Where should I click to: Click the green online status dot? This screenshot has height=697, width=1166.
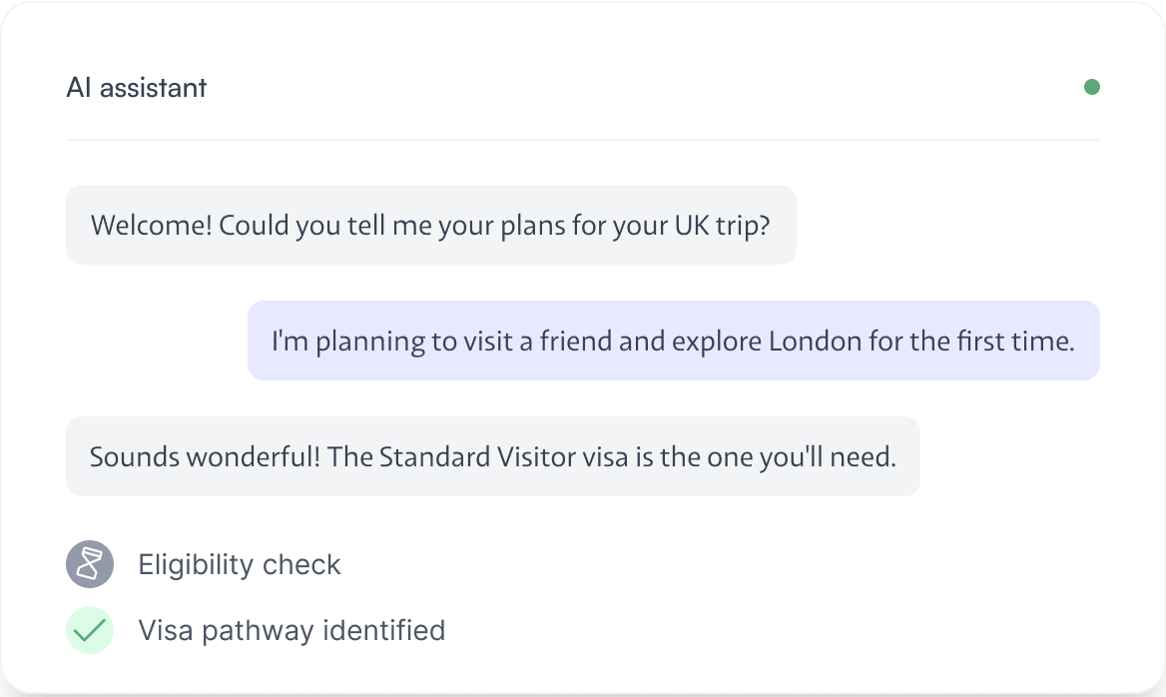click(x=1092, y=87)
